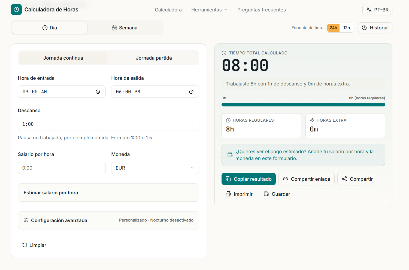Viewport: 409px width, 270px height.
Task: Switch to the Semana tab
Action: coord(125,28)
